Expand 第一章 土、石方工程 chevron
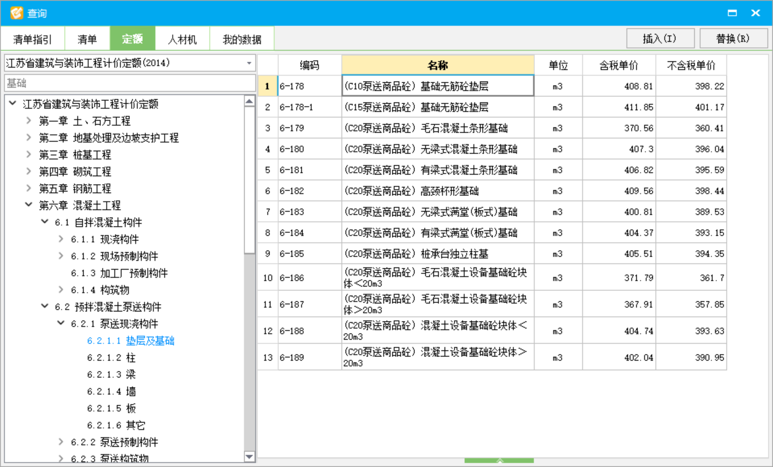773x467 pixels. (28, 121)
